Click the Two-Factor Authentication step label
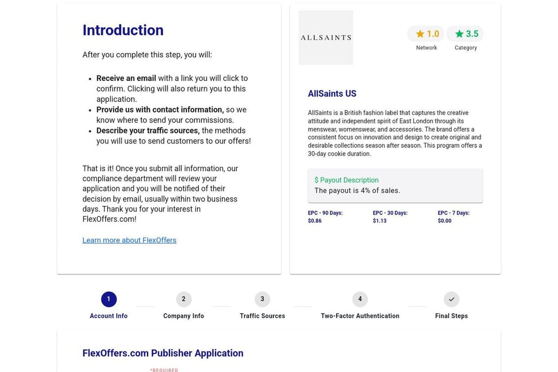558x372 pixels. 360,316
